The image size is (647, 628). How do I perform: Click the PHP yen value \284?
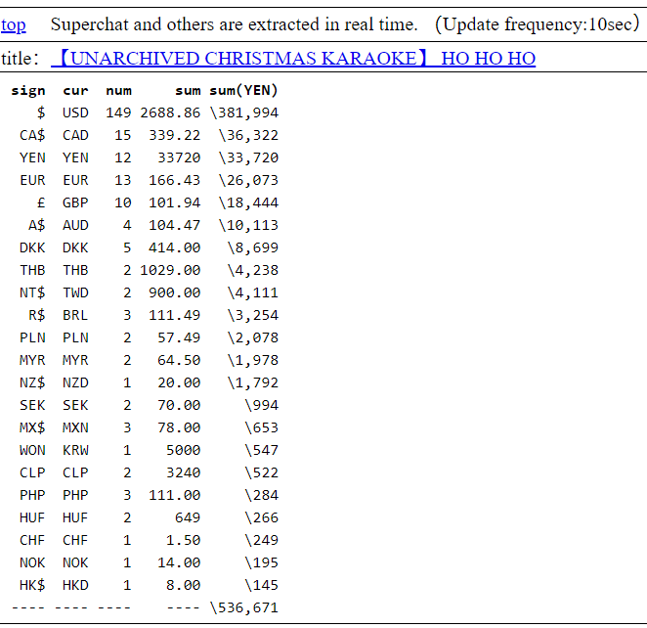pyautogui.click(x=261, y=496)
